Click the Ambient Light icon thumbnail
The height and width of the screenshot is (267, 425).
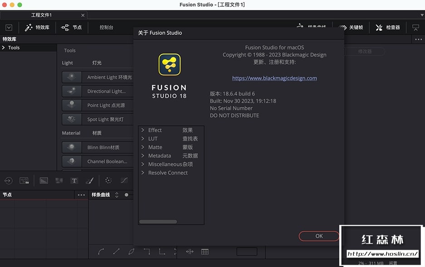[x=72, y=77]
